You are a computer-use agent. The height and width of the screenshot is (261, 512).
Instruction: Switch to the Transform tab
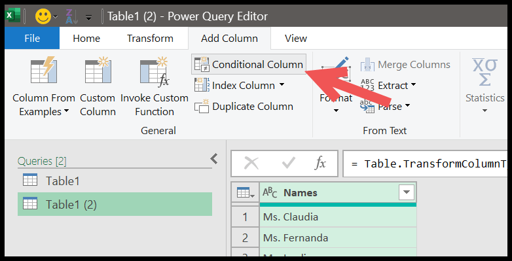click(x=150, y=38)
